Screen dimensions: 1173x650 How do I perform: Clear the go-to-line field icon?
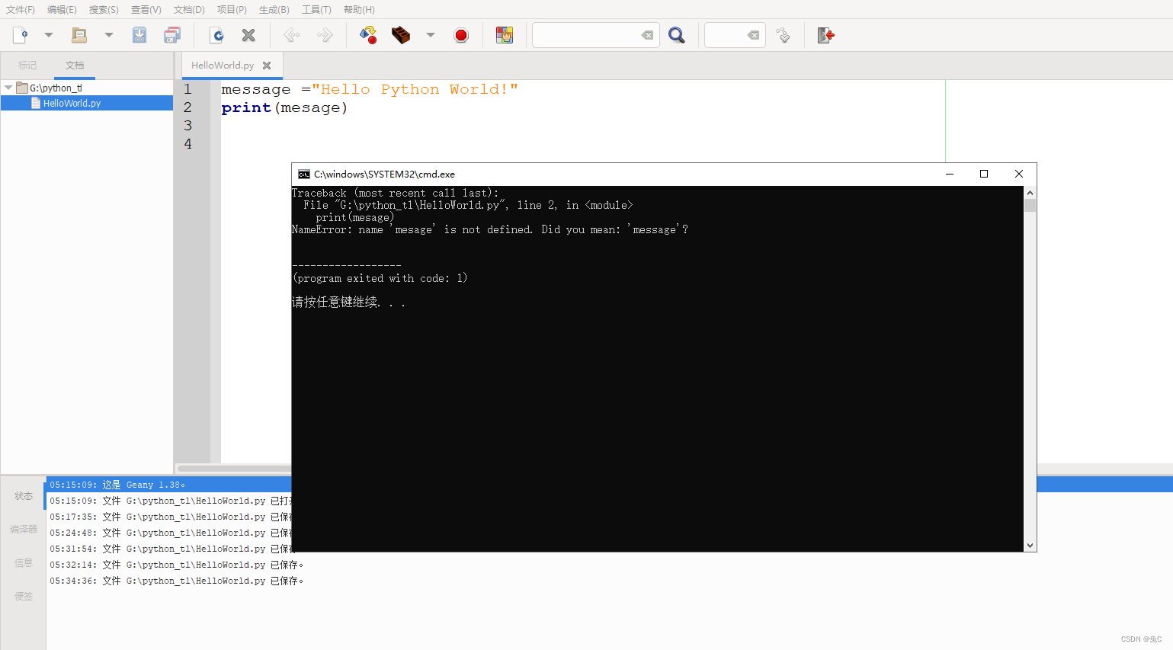pyautogui.click(x=753, y=35)
